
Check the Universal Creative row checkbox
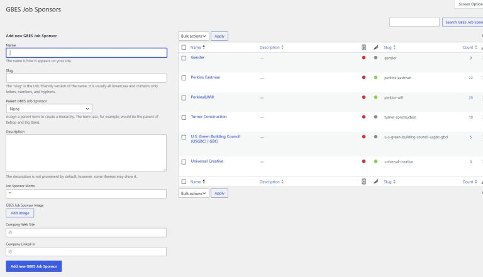(x=184, y=162)
